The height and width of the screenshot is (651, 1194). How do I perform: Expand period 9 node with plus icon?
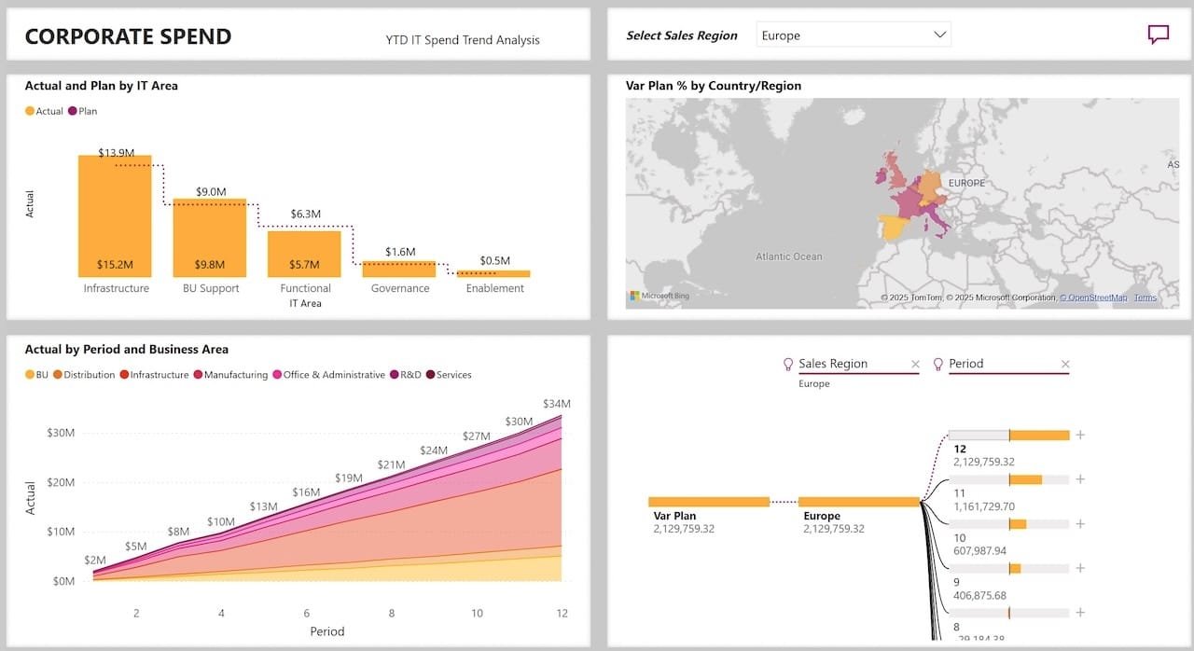click(x=1080, y=568)
